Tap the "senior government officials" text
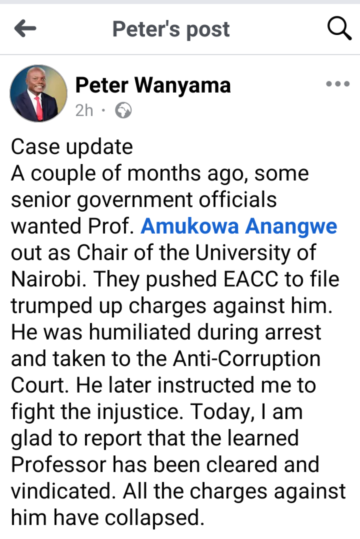360x539 pixels. [144, 200]
